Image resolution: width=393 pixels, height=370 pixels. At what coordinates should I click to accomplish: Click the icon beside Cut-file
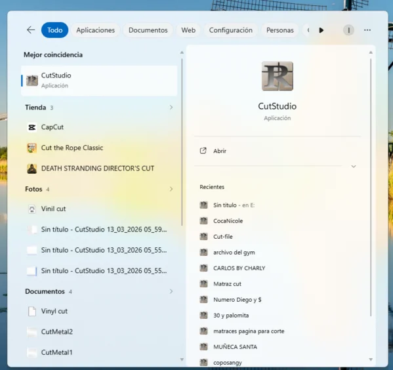click(203, 237)
